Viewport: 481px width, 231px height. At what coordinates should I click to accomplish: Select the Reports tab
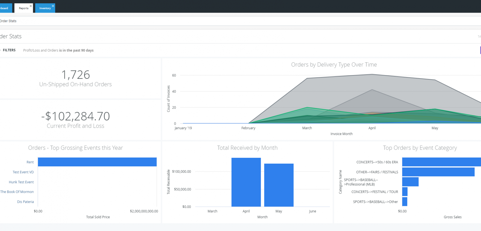tap(23, 8)
